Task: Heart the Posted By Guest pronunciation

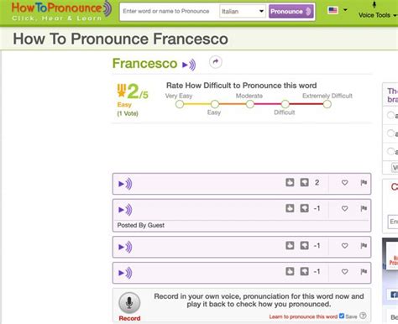Action: pyautogui.click(x=344, y=208)
